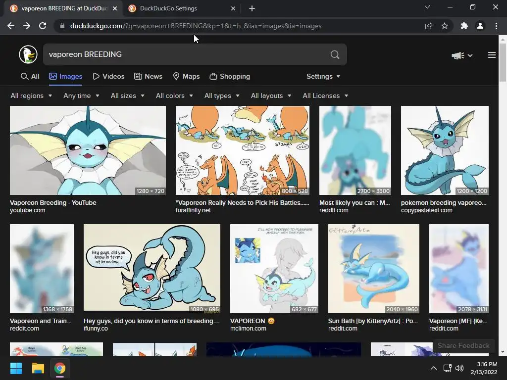507x380 pixels.
Task: Expand the Settings dropdown
Action: 323,77
